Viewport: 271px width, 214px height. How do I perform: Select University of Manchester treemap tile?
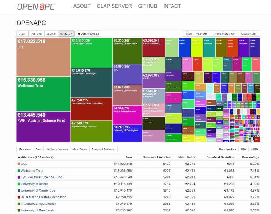tap(127, 51)
